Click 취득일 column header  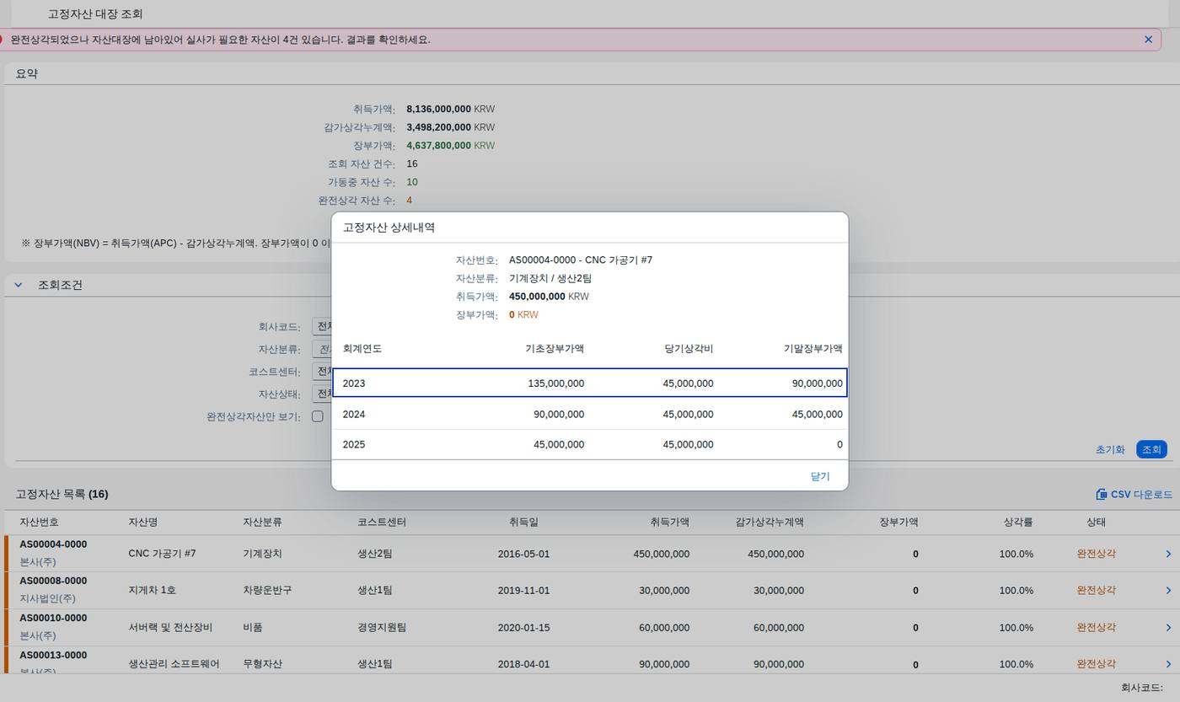[x=523, y=522]
